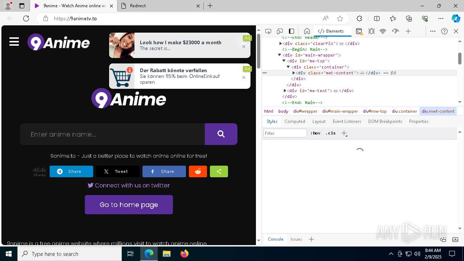Open the DevTools Welcome home tool
This screenshot has height=261, width=464.
[307, 31]
